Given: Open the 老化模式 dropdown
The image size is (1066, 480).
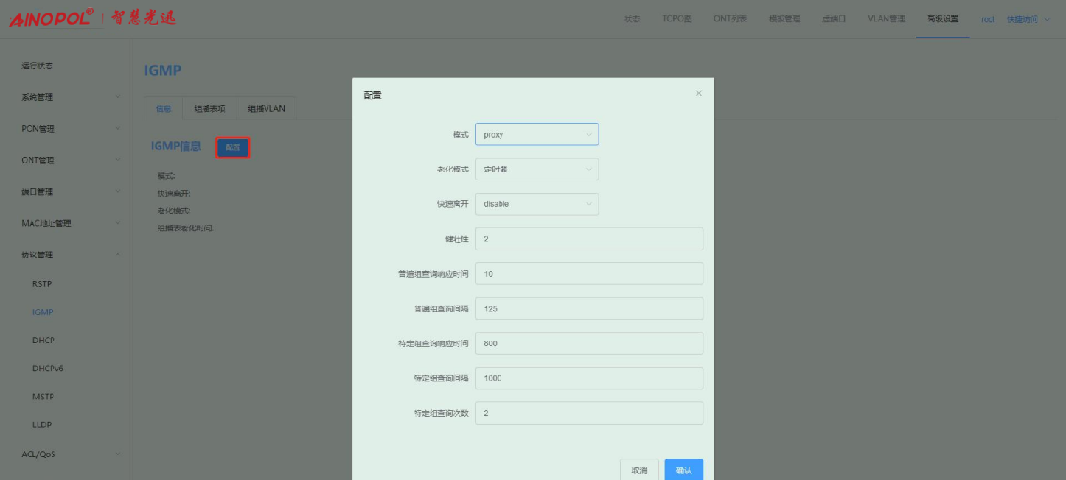Looking at the screenshot, I should (x=537, y=169).
